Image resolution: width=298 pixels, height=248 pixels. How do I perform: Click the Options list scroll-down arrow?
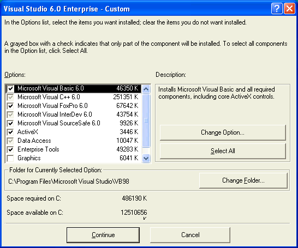tap(146, 158)
